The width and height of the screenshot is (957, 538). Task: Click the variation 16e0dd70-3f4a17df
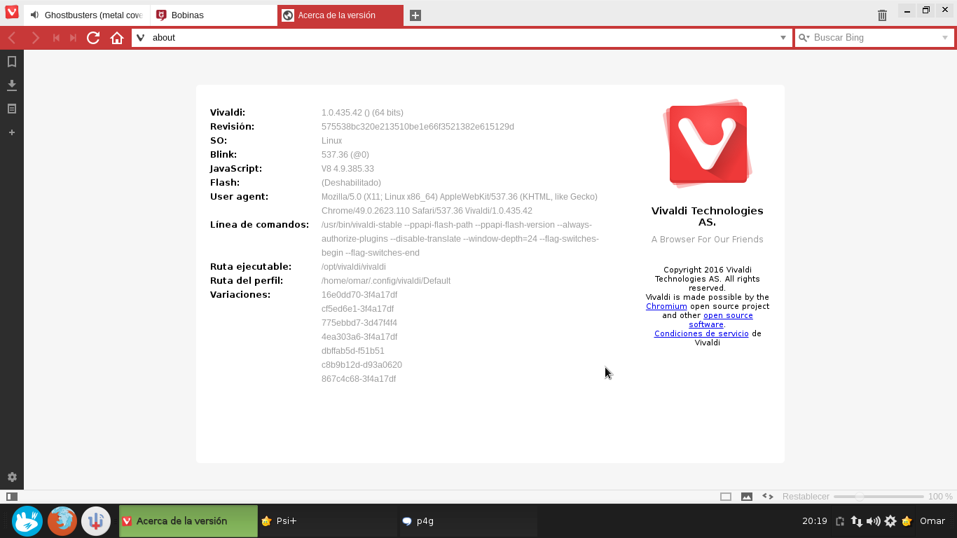[x=359, y=295]
